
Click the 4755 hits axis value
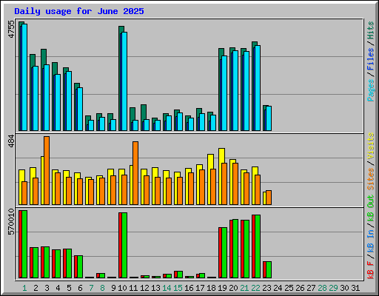coord(11,30)
